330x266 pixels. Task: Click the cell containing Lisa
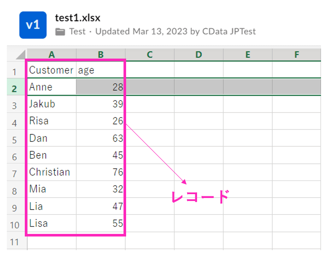click(51, 223)
